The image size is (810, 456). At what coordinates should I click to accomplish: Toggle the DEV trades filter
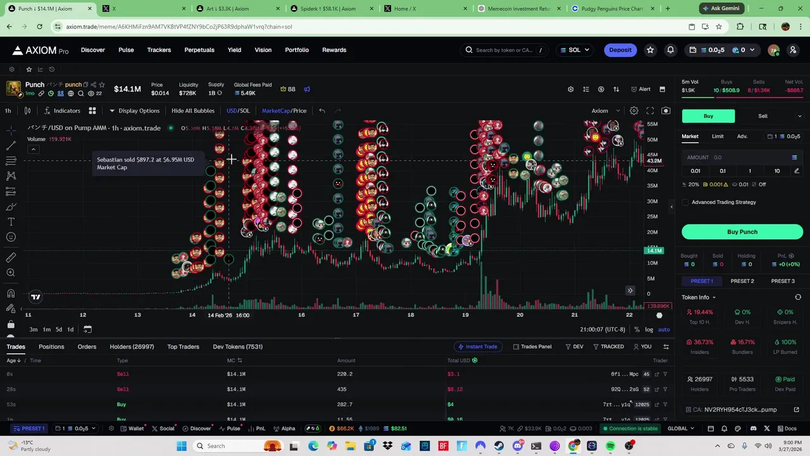[x=574, y=346]
